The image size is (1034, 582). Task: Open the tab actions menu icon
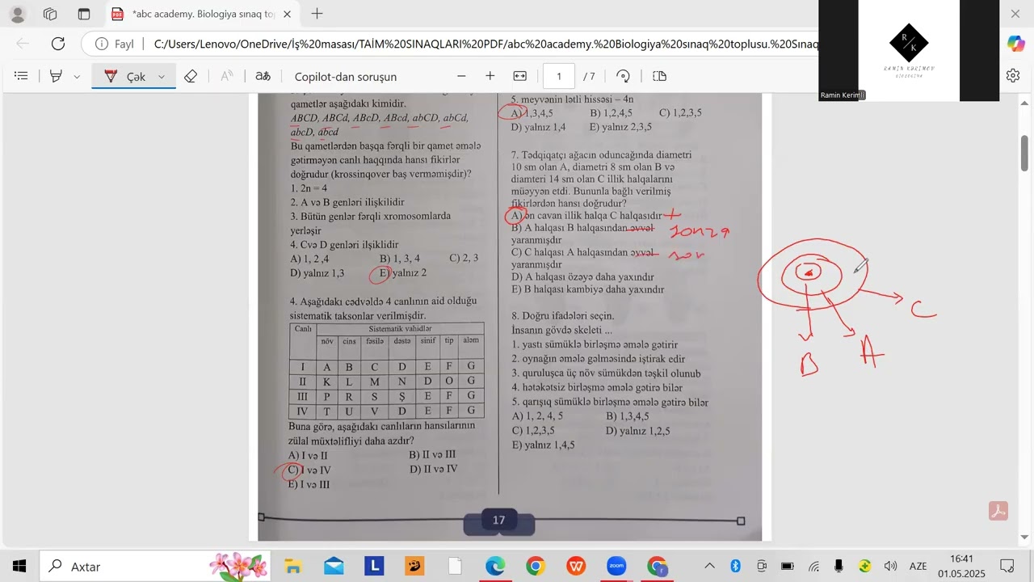(x=84, y=14)
